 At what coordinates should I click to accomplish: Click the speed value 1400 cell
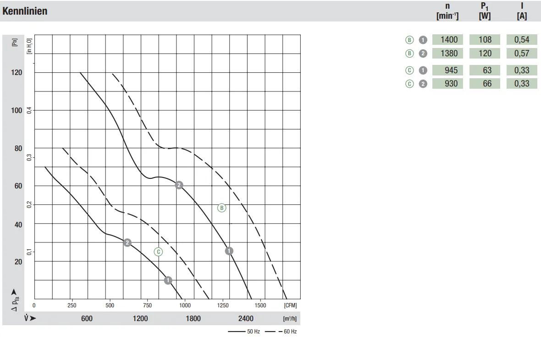(x=447, y=40)
